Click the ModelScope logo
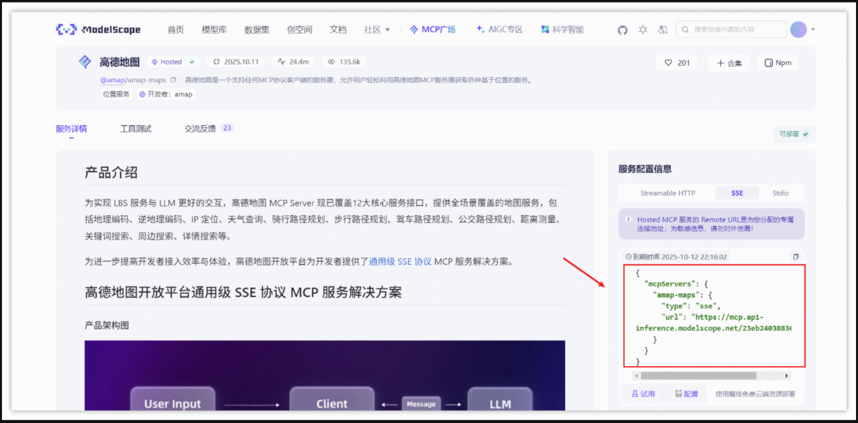Viewport: 858px width, 423px height. pyautogui.click(x=98, y=30)
